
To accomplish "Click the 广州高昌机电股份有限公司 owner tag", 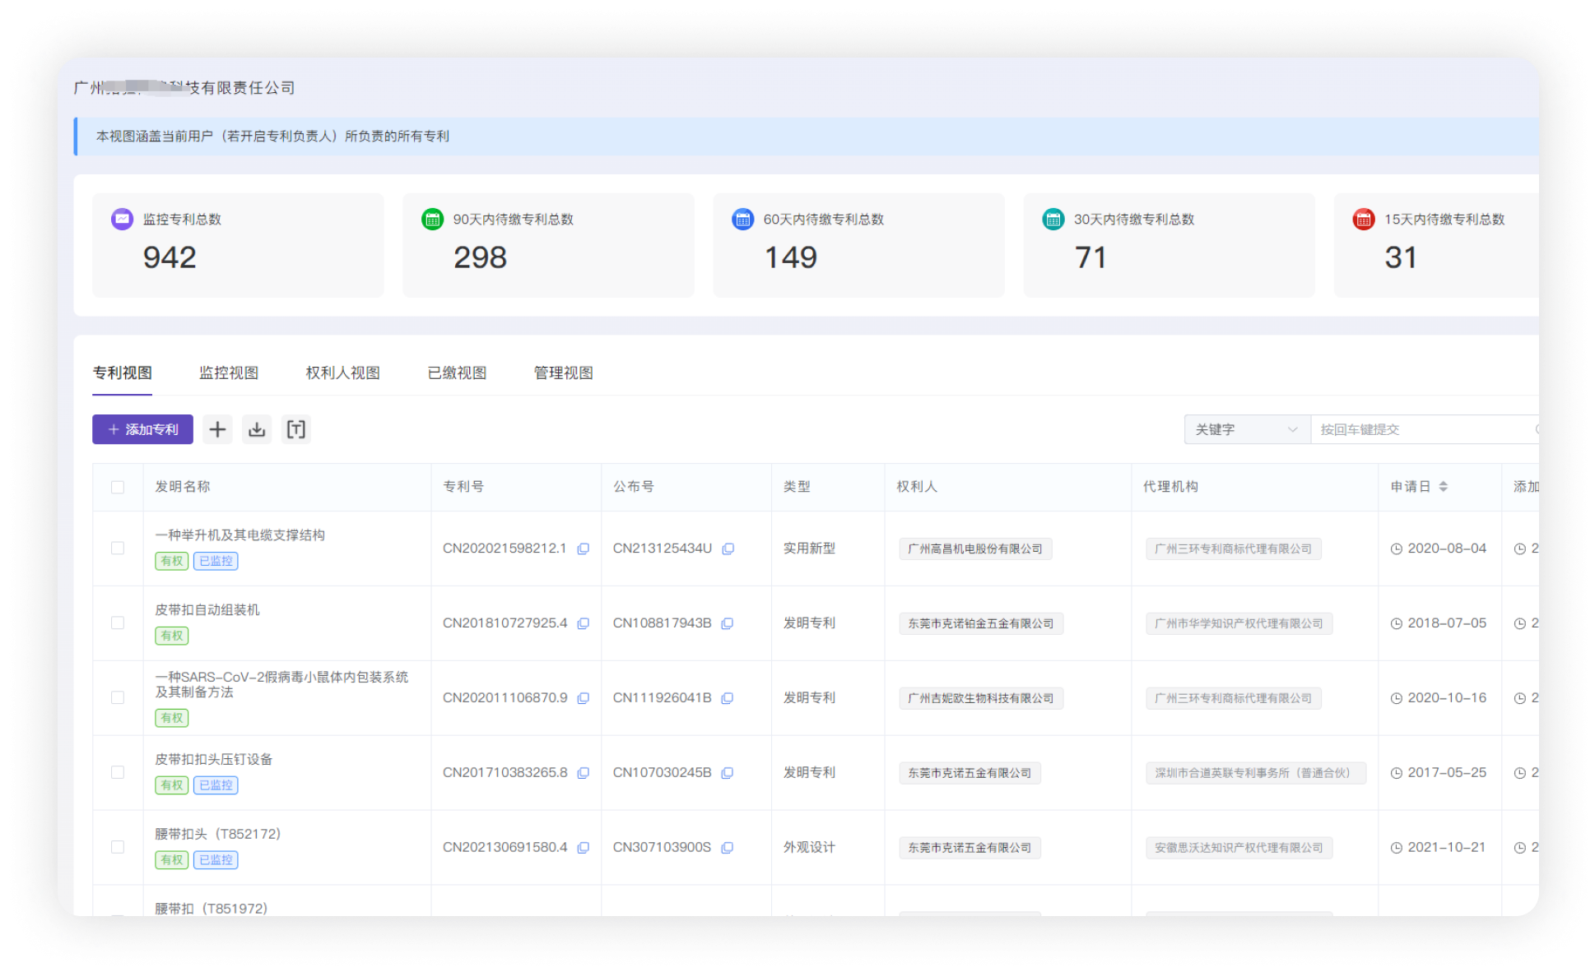I will tap(974, 548).
